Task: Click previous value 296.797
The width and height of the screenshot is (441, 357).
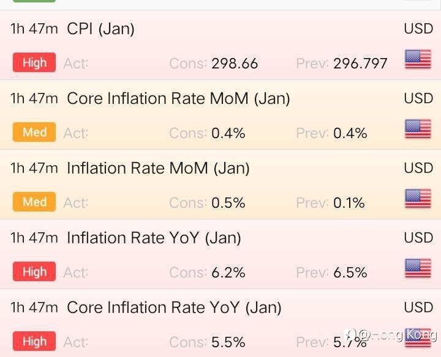Action: coord(360,64)
